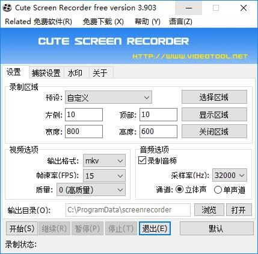Expand the 采样率(Hz) dropdown showing 32000
This screenshot has height=254, width=258.
point(230,176)
